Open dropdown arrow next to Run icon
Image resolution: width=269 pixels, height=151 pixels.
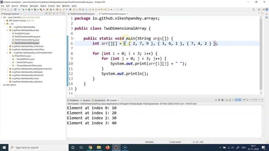(32, 9)
